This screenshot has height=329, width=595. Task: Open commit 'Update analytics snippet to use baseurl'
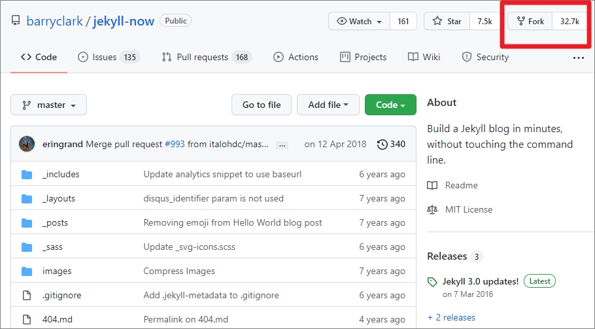222,174
